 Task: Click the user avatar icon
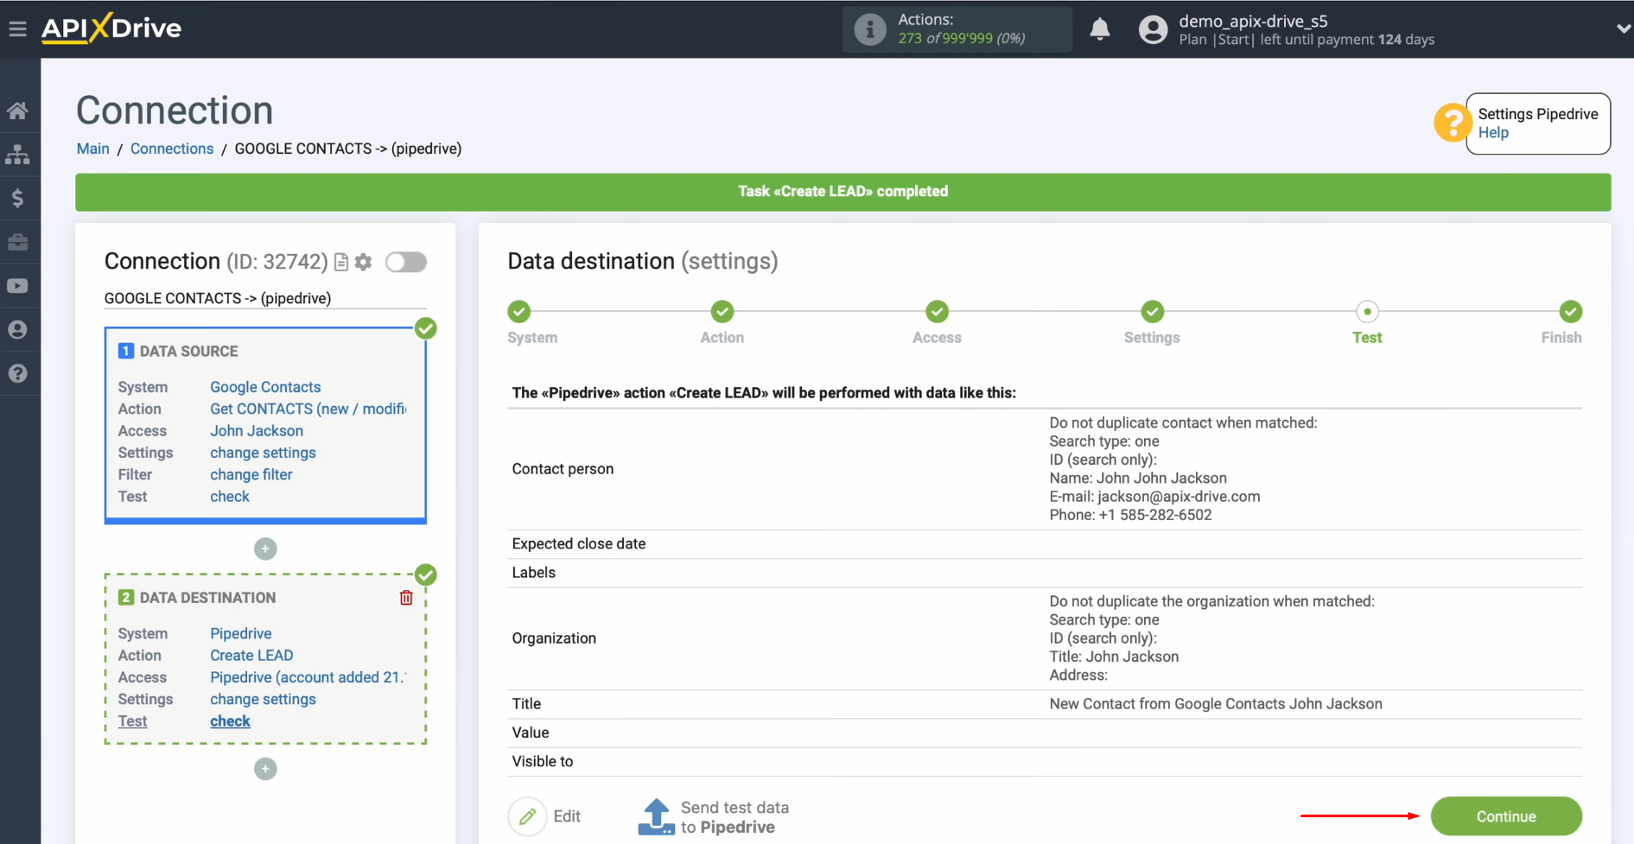point(1153,29)
